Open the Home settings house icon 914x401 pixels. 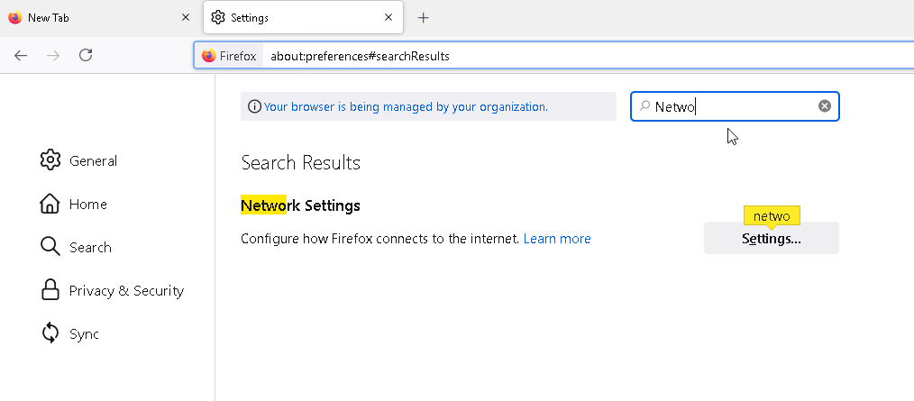[50, 204]
